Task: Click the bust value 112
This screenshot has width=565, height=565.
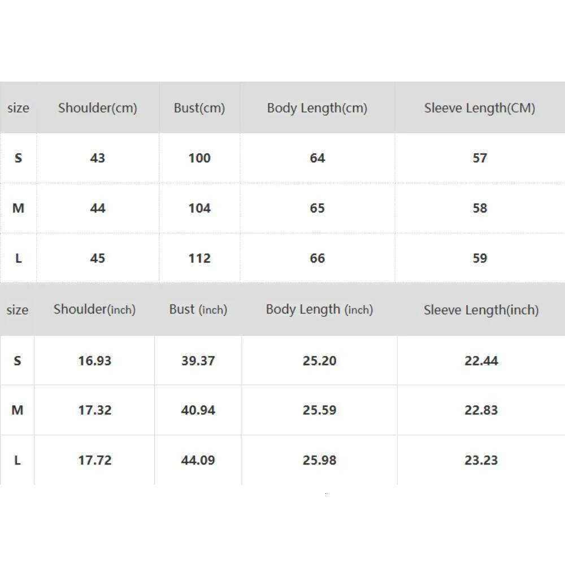Action: [x=199, y=258]
